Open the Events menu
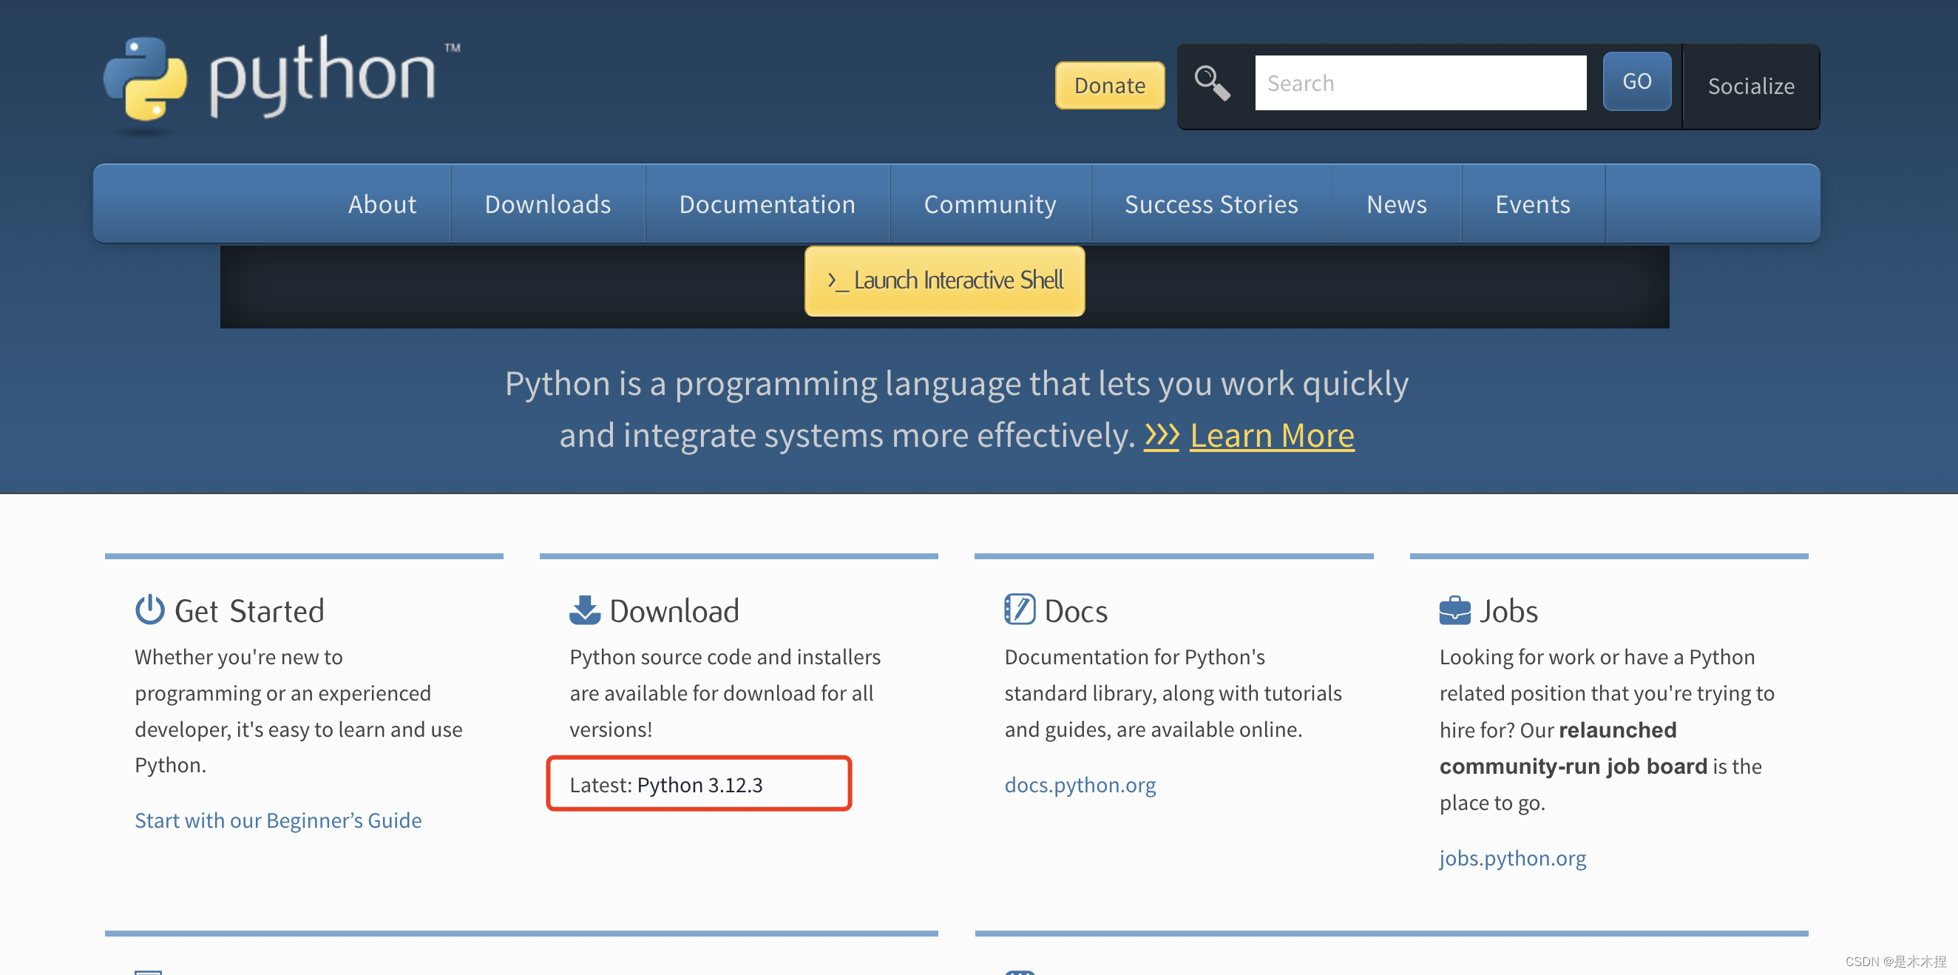Viewport: 1958px width, 975px height. 1532,204
